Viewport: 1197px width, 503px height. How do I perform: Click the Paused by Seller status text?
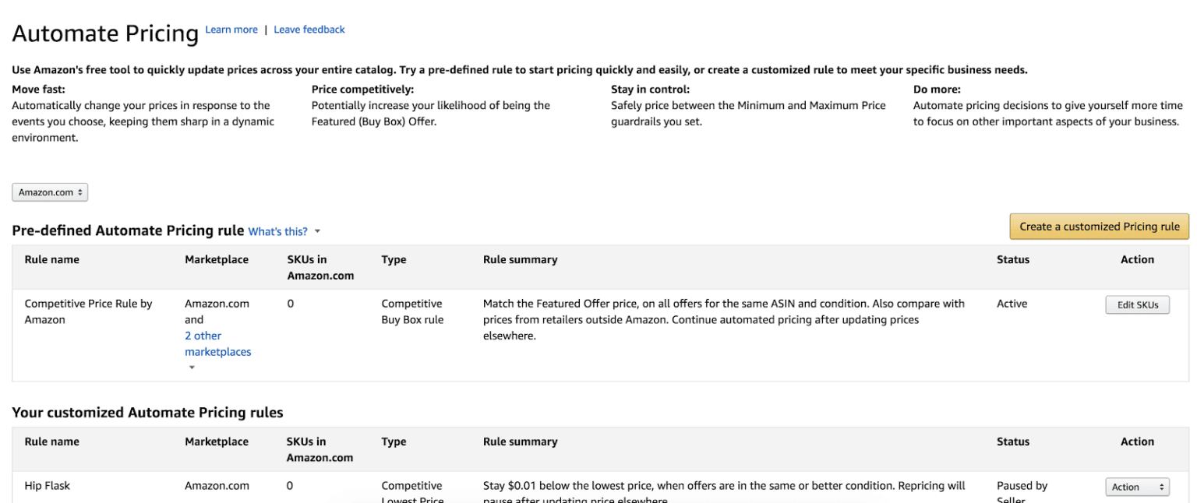click(1022, 486)
